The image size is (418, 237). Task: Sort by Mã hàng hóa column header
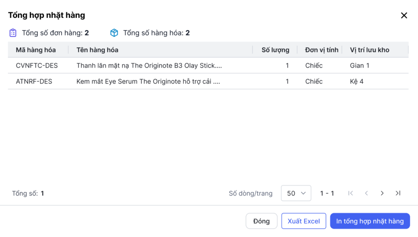click(x=36, y=50)
